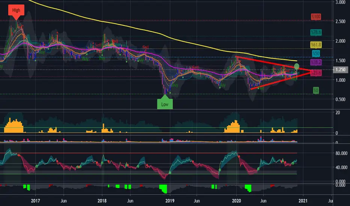Select the %38.2 Fibonacci level label
This screenshot has height=206, width=350.
coord(316,62)
